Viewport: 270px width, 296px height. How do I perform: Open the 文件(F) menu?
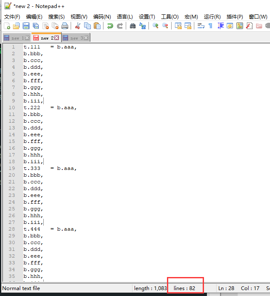[x=12, y=17]
